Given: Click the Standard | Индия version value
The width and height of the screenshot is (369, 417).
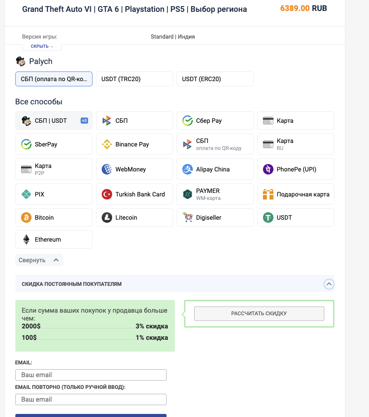Looking at the screenshot, I should click(x=173, y=37).
